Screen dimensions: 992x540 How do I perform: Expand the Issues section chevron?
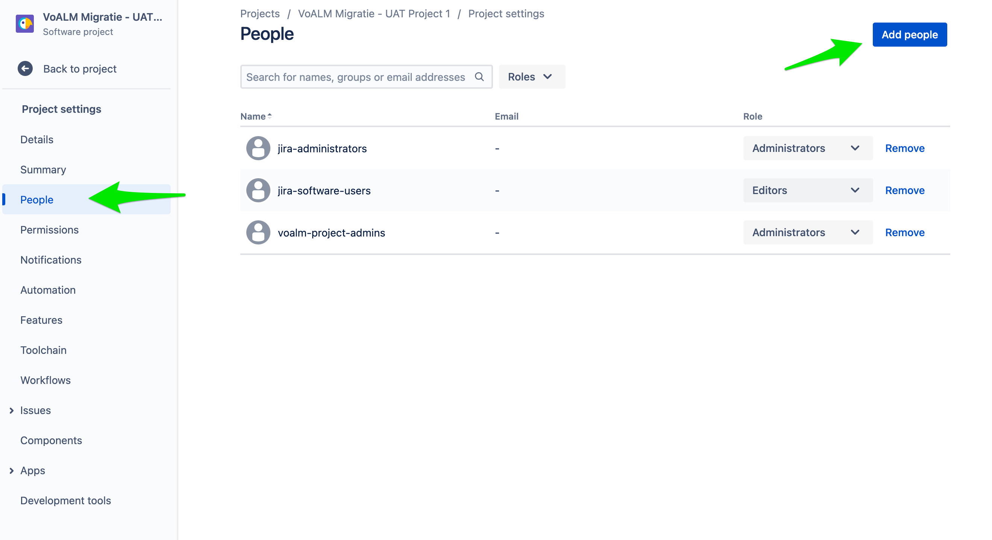tap(12, 411)
